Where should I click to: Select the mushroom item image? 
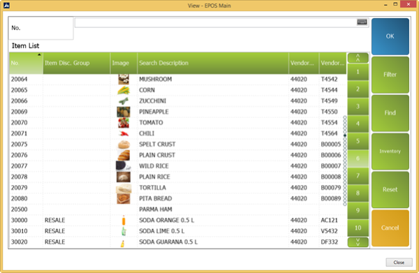point(124,79)
